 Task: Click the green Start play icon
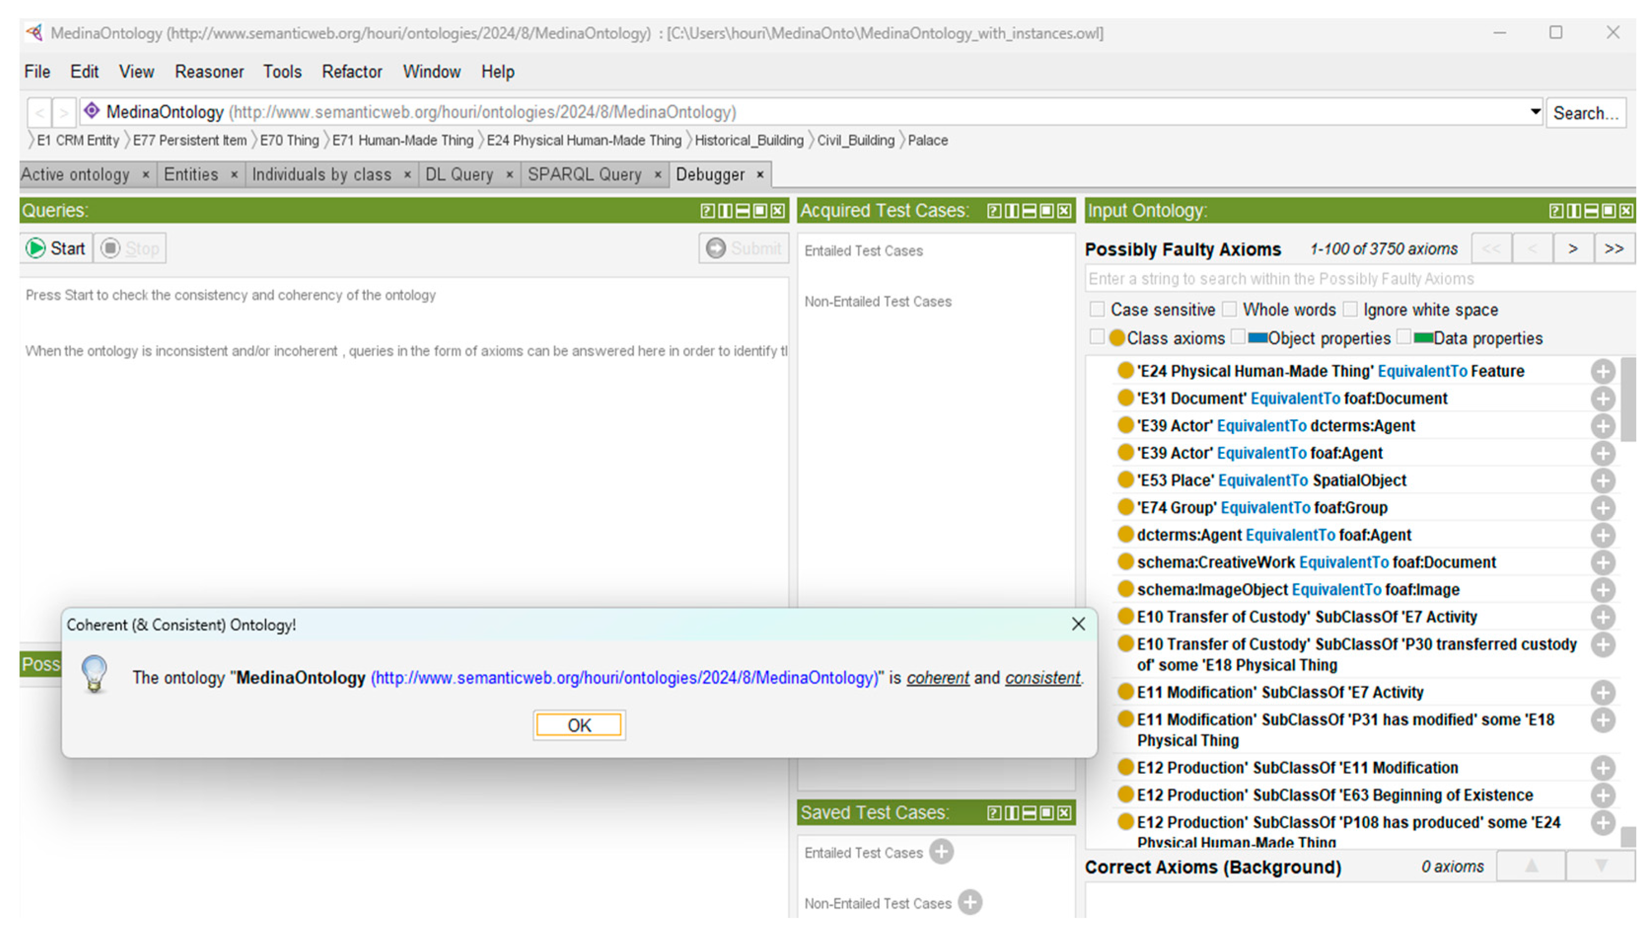click(x=36, y=249)
